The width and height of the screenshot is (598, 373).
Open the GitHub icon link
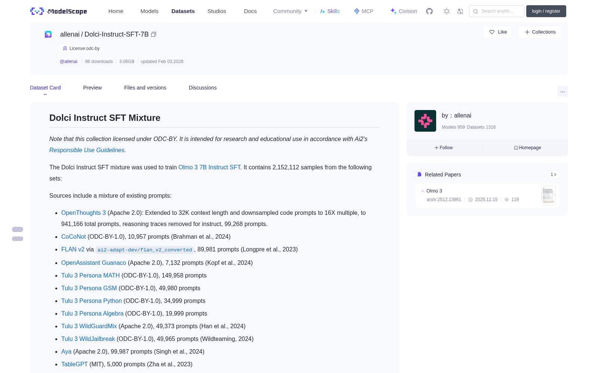(x=429, y=11)
